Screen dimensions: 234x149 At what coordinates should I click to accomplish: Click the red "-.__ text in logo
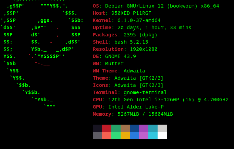pyautogui.click(x=42, y=64)
